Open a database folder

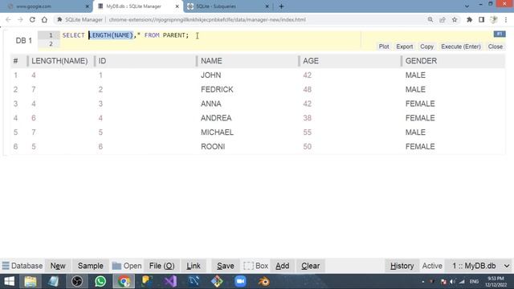point(127,266)
